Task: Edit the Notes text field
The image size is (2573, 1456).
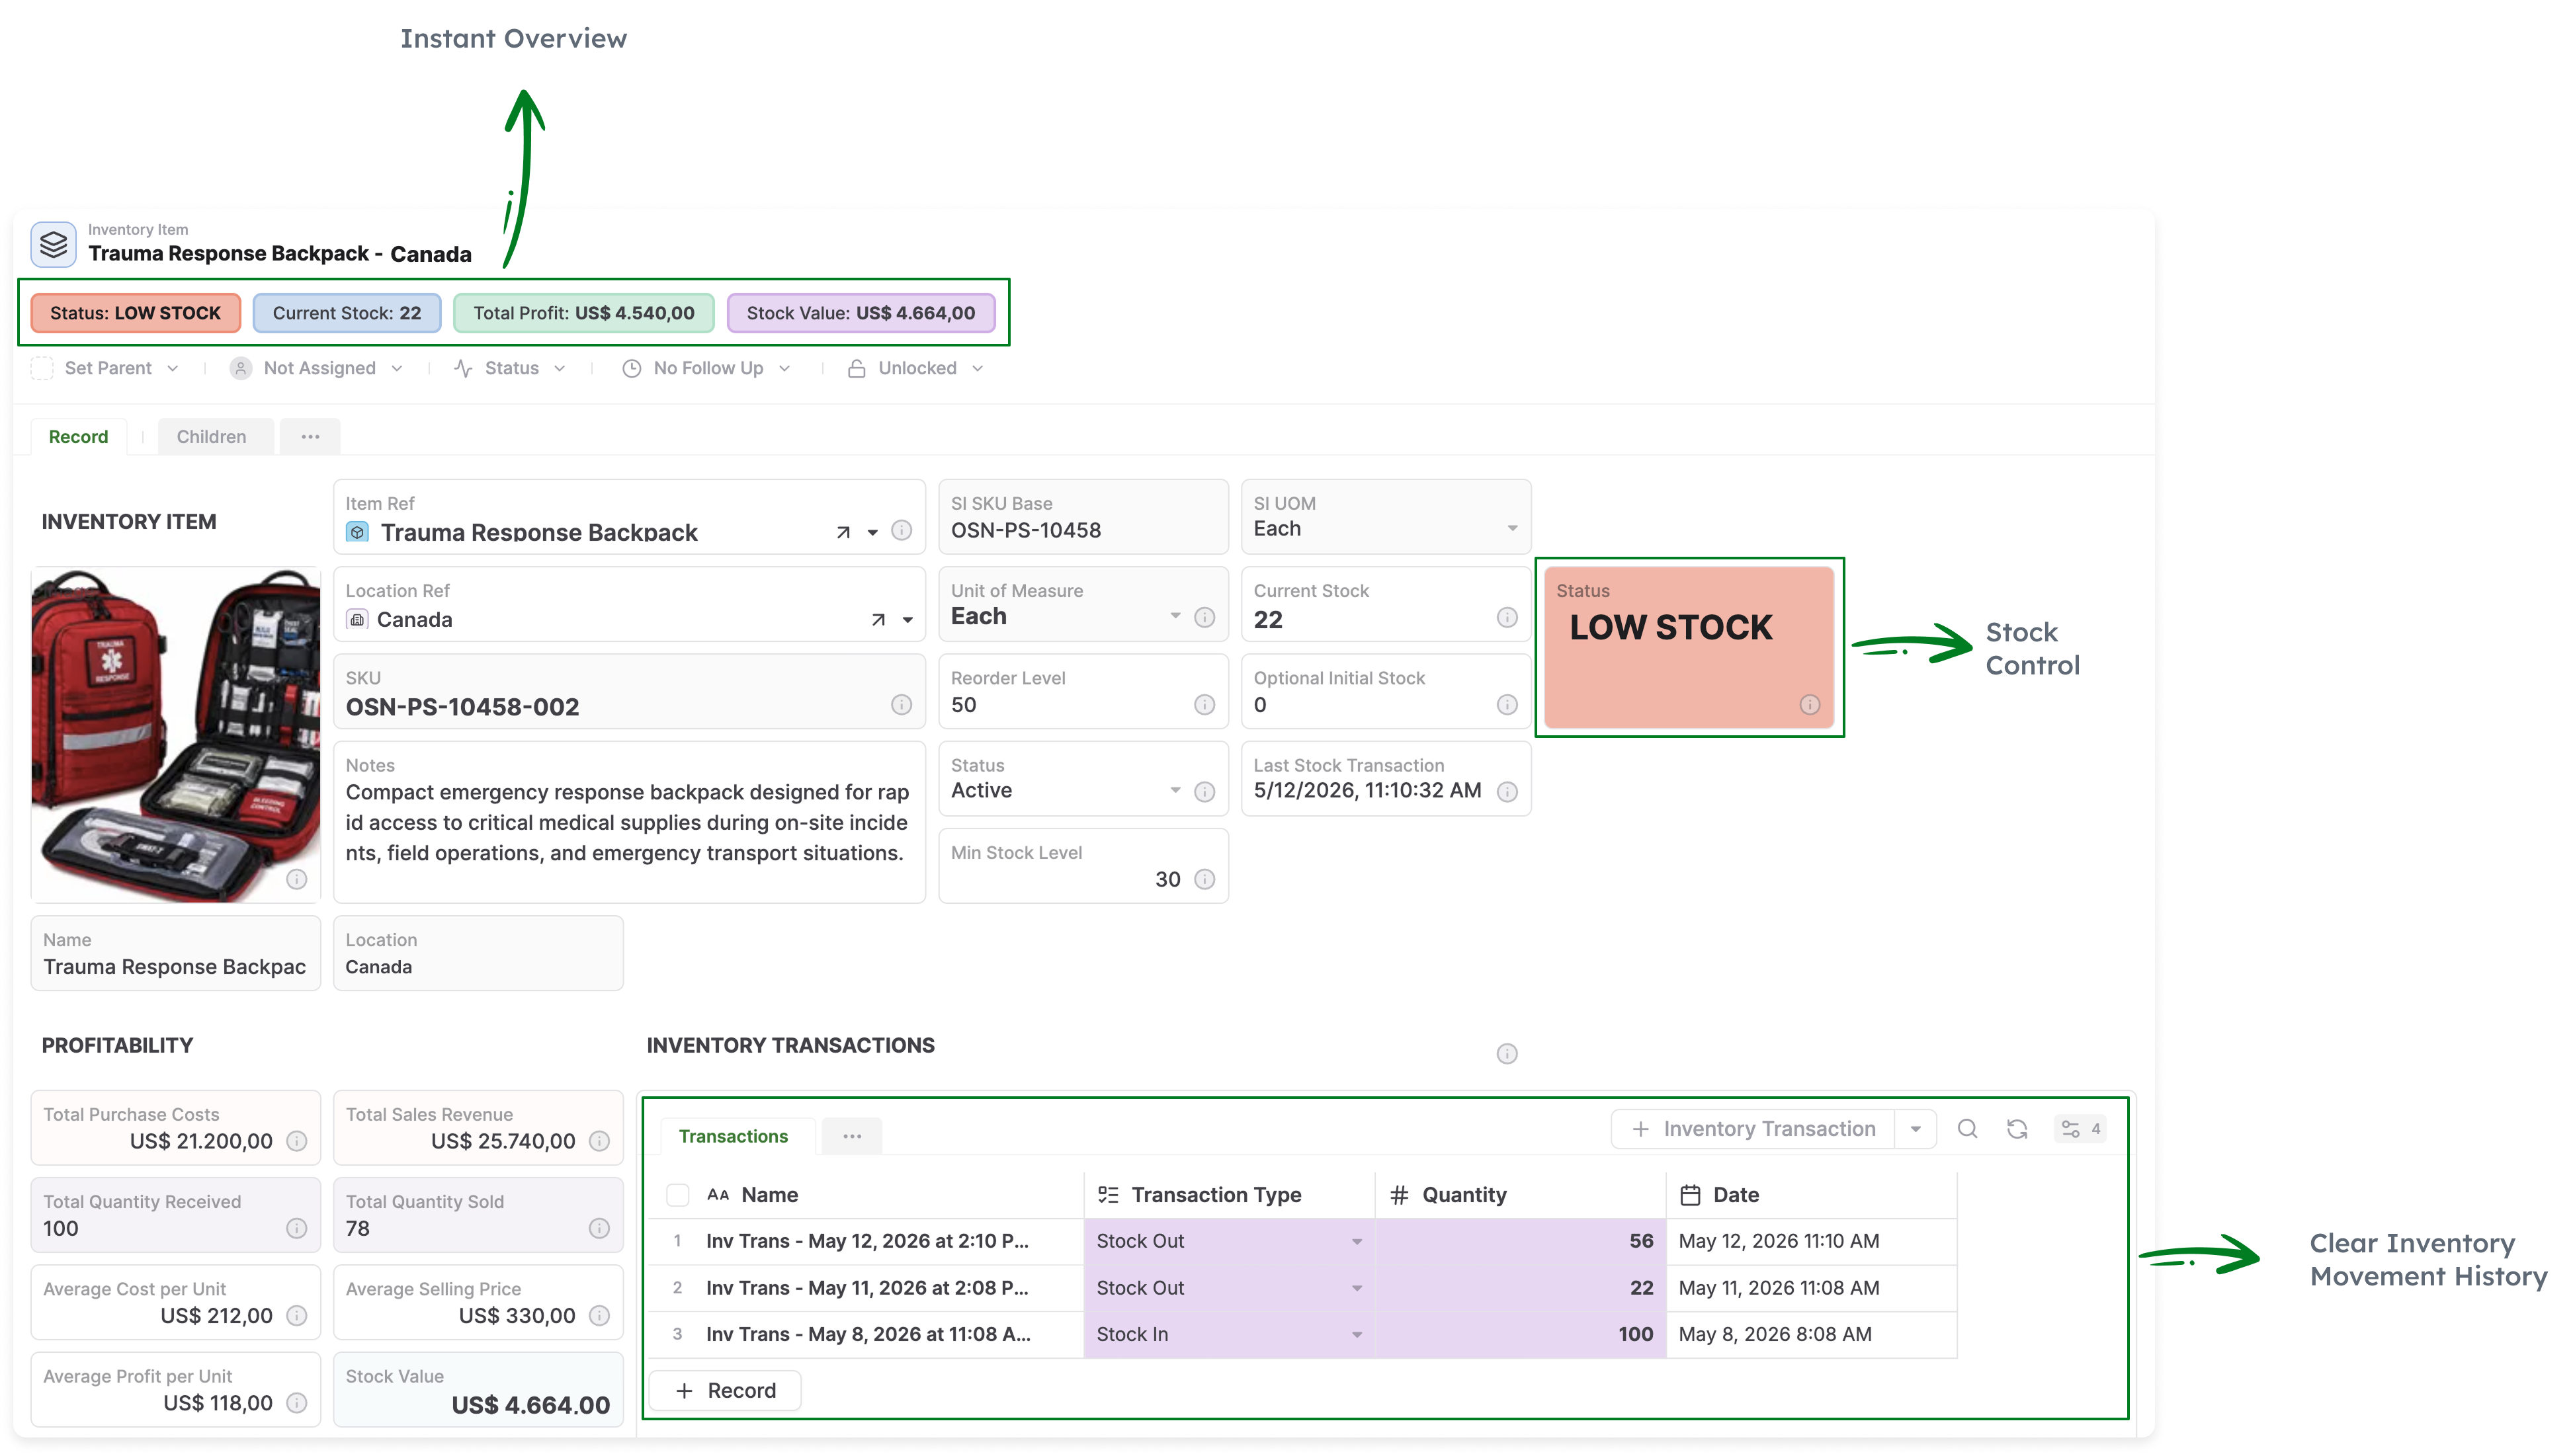Action: coord(629,822)
